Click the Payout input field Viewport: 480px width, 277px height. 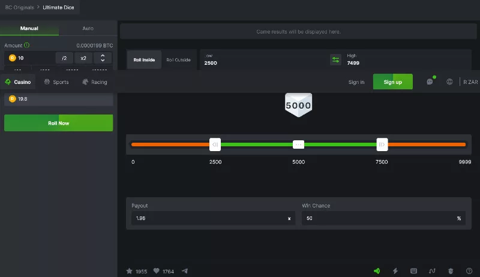tap(214, 218)
